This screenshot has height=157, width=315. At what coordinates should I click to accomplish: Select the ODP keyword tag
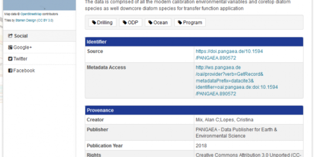[x=131, y=22]
